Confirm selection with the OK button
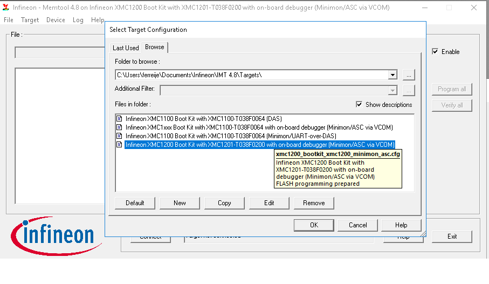 314,225
